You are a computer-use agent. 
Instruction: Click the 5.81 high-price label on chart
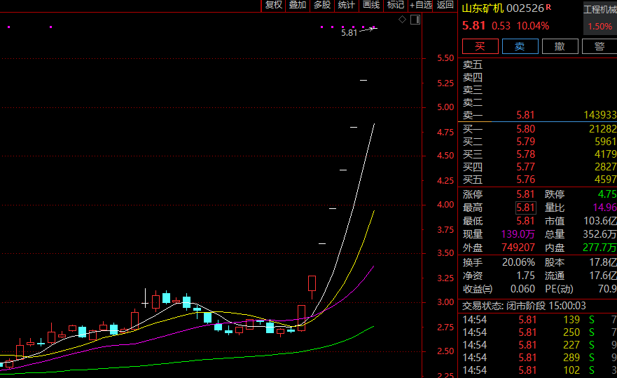(349, 33)
